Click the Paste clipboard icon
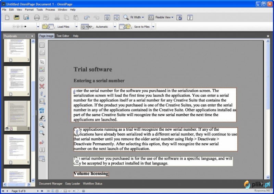This screenshot has width=274, height=194. pyautogui.click(x=76, y=17)
